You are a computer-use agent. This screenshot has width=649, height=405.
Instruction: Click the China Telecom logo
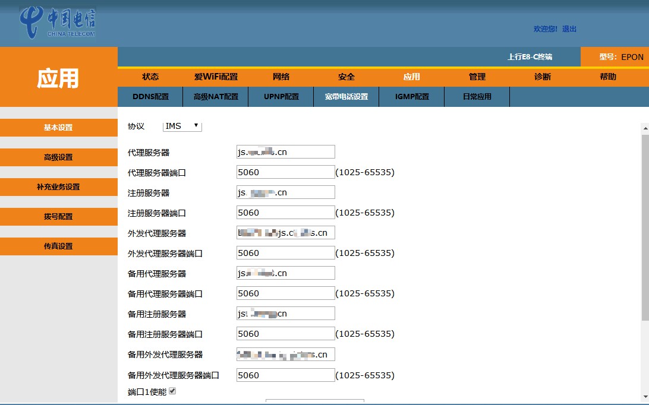click(x=58, y=23)
